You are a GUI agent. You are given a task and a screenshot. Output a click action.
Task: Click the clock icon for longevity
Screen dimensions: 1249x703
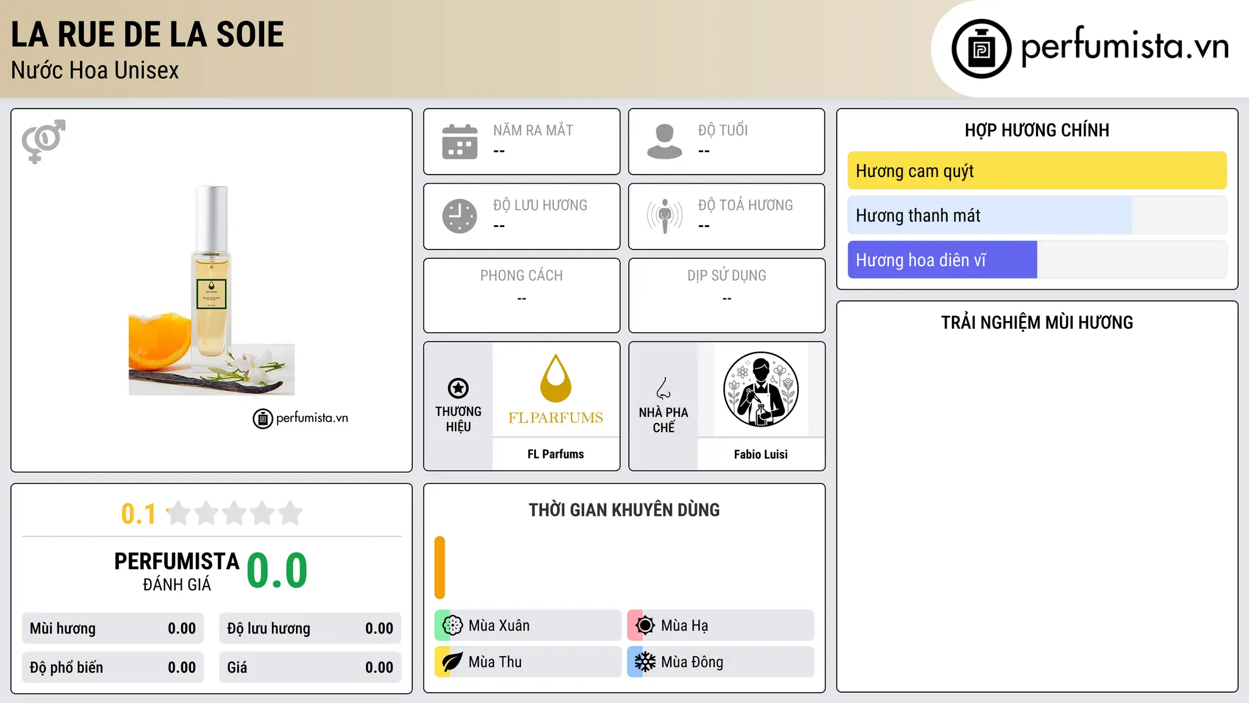[x=460, y=216]
